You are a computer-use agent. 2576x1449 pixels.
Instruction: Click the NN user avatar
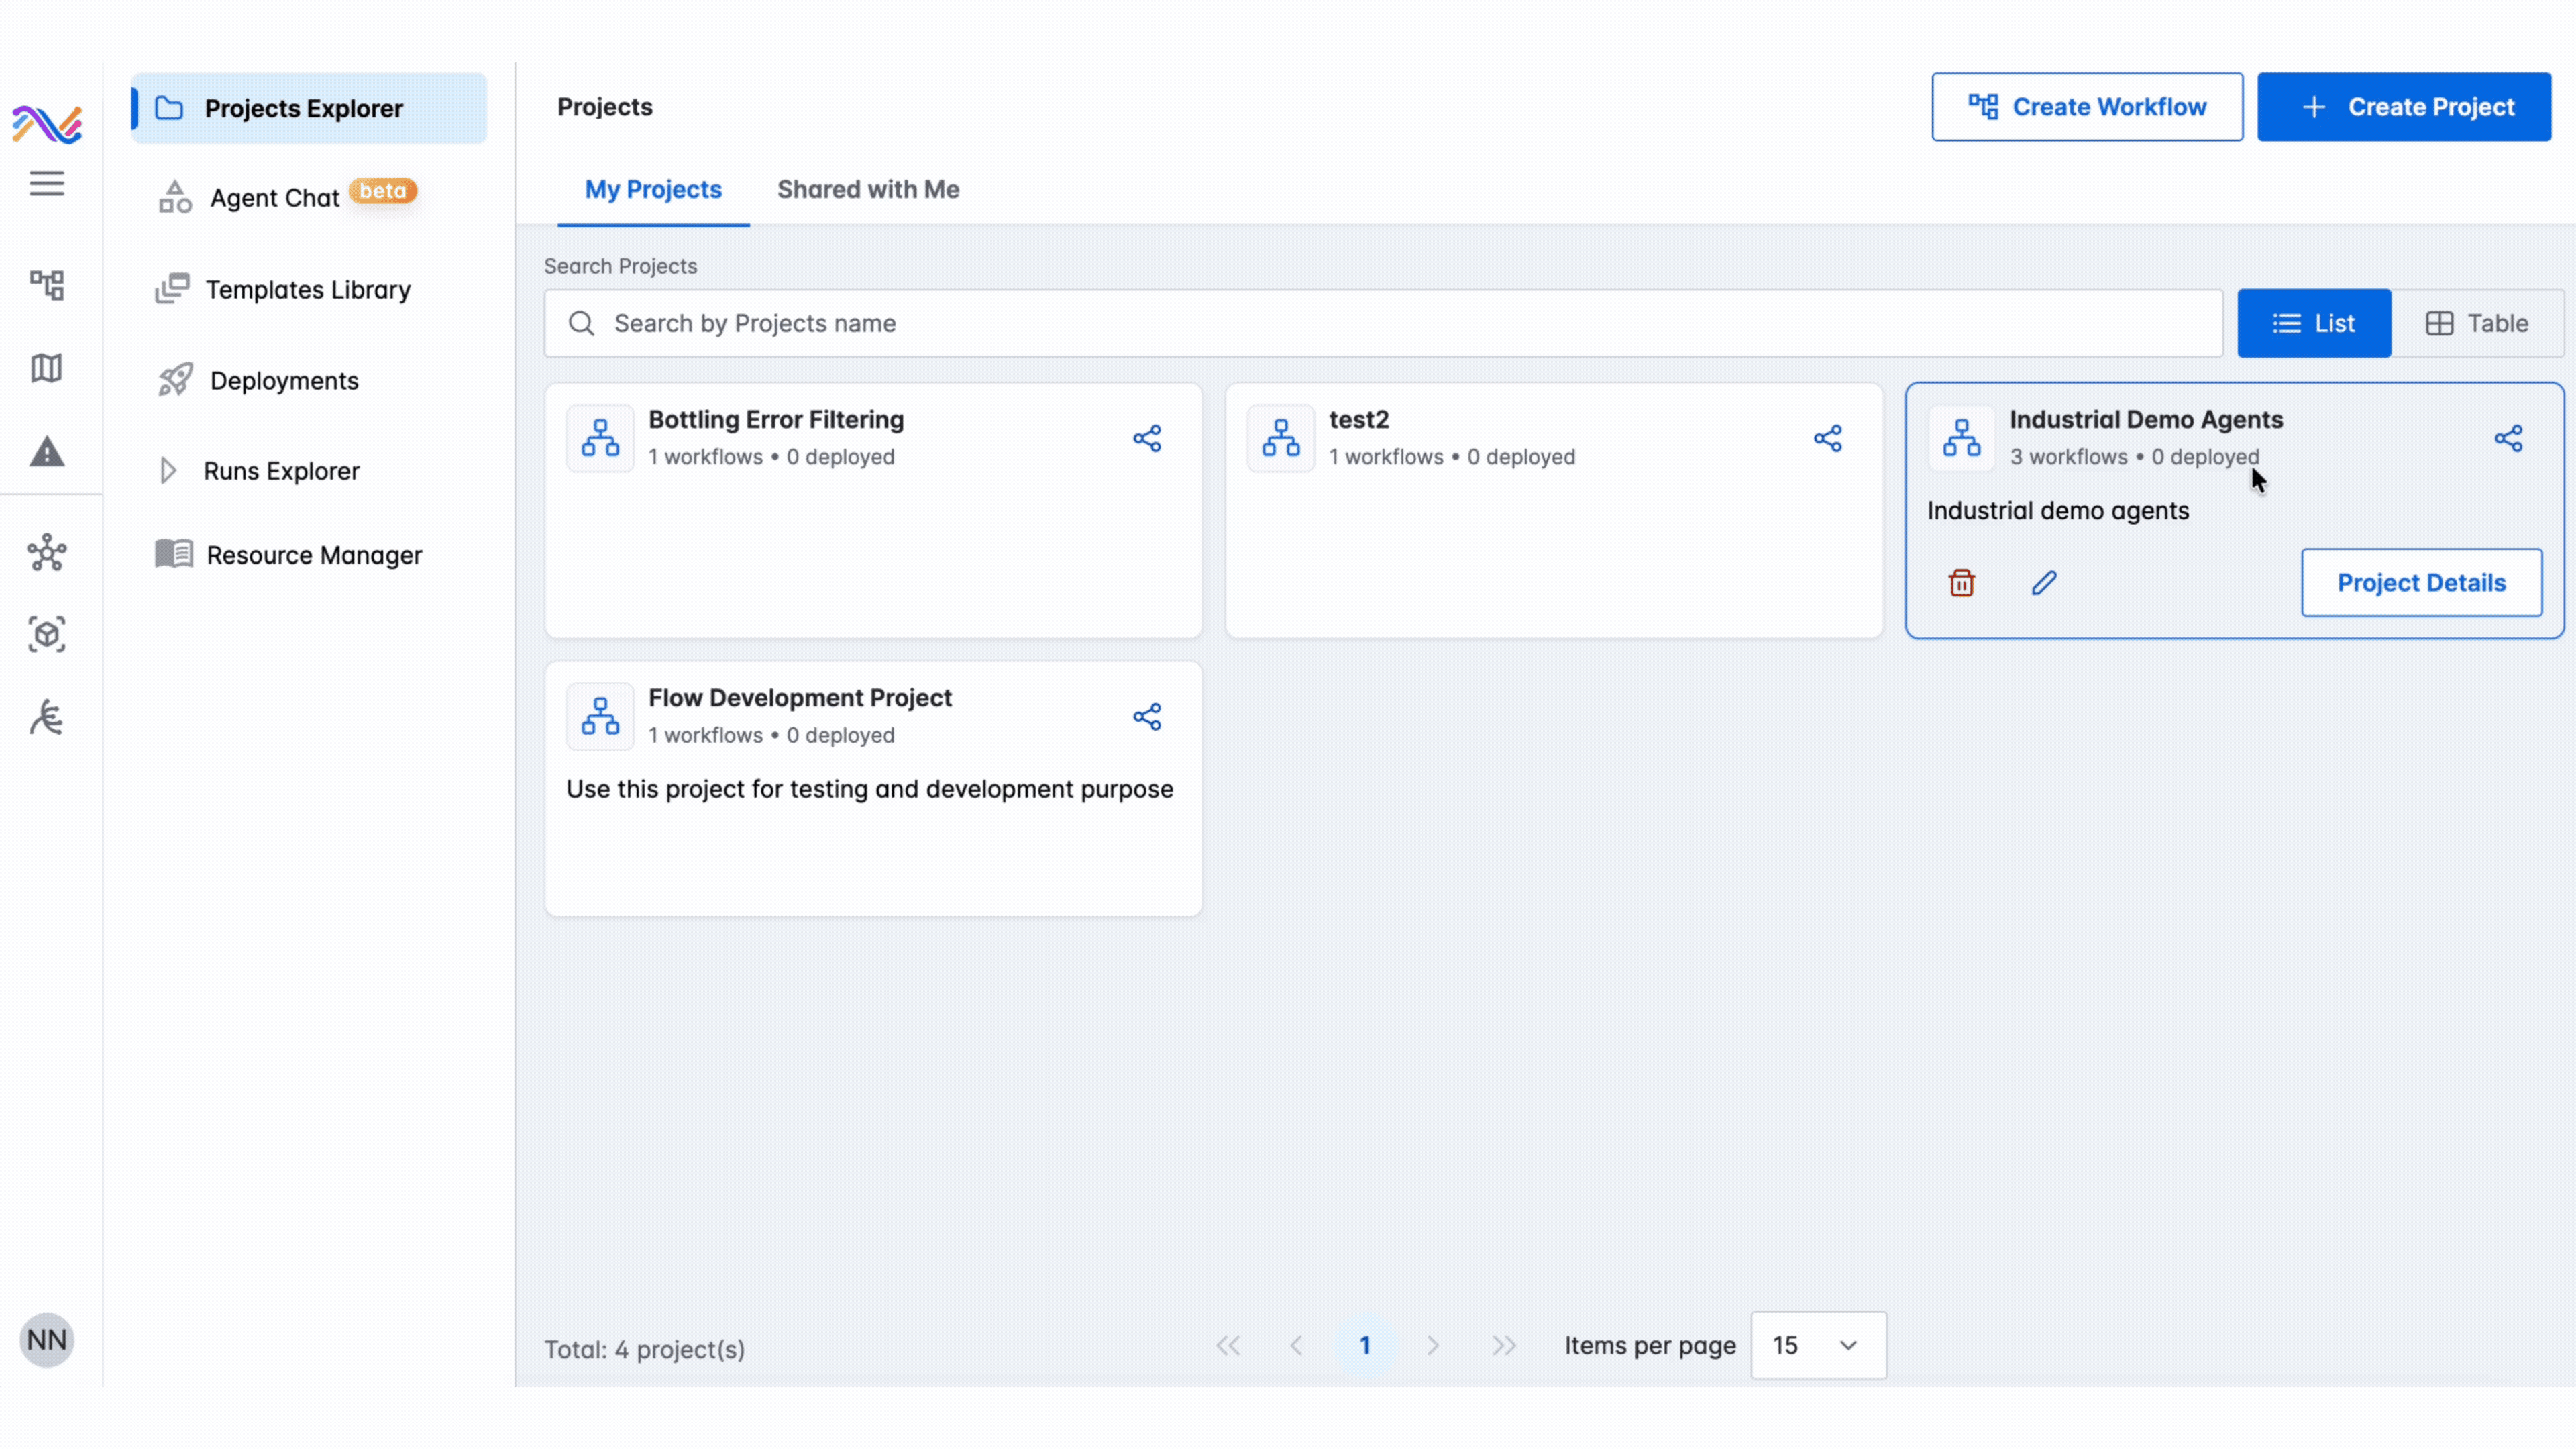click(46, 1340)
